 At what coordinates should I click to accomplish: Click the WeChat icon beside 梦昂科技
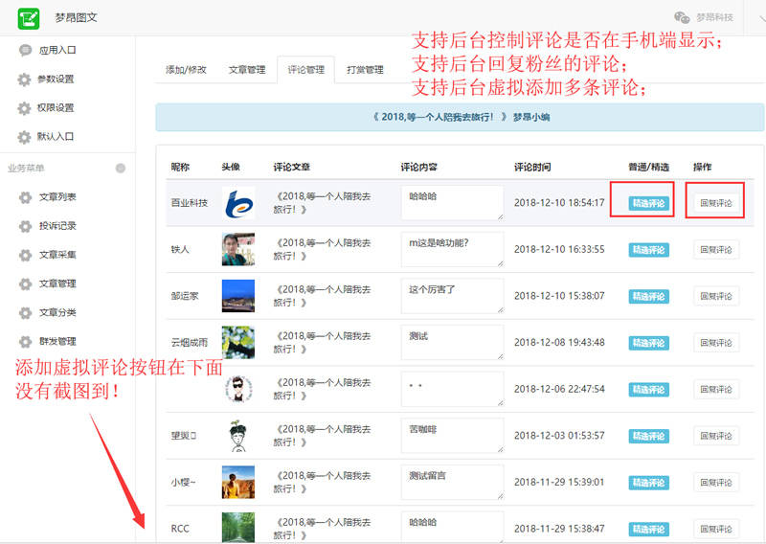(682, 17)
